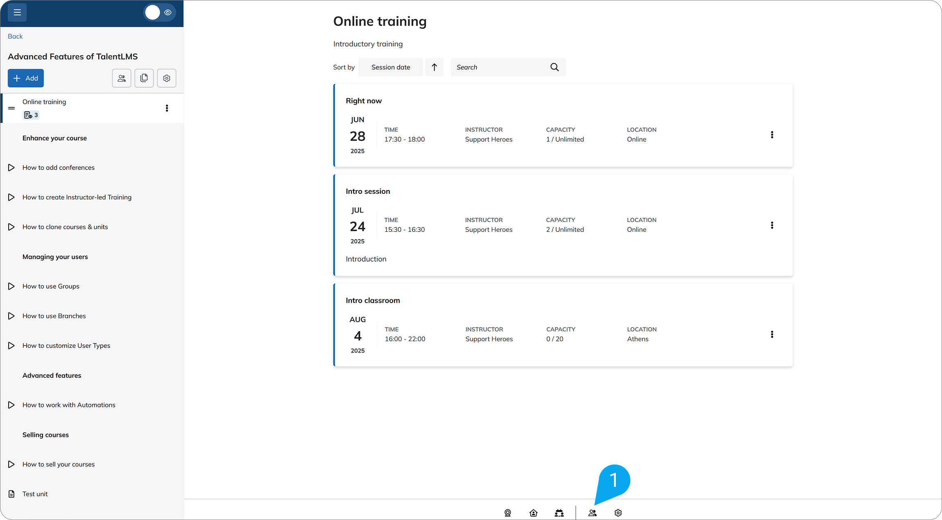942x520 pixels.
Task: Open course settings gear in sidebar toolbar
Action: tap(167, 78)
